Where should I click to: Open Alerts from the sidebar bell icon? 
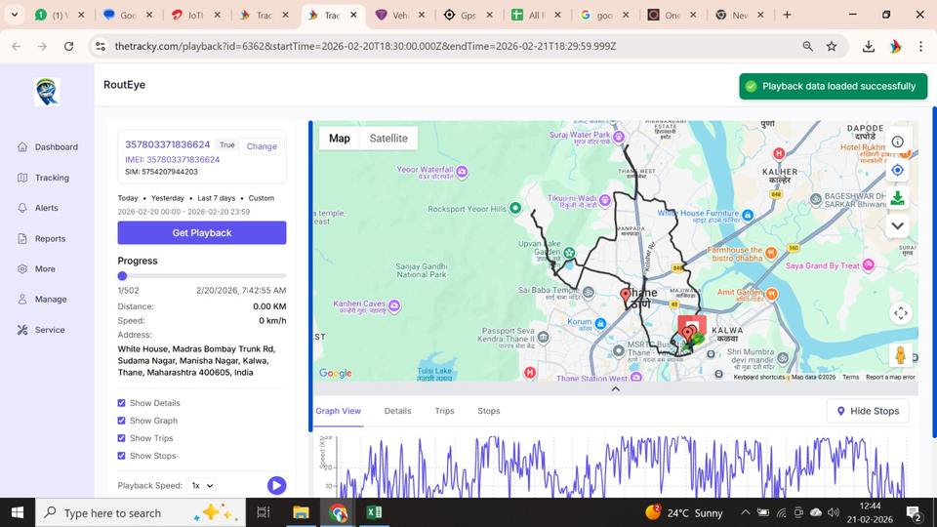pyautogui.click(x=39, y=208)
